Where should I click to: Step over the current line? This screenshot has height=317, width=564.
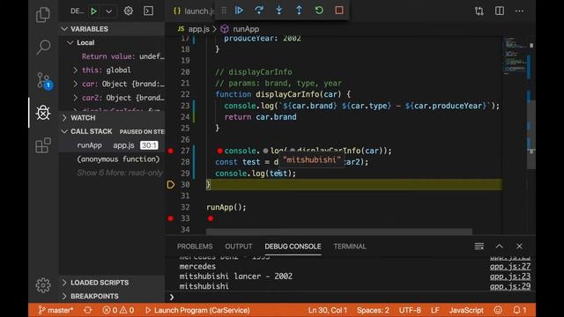(259, 10)
